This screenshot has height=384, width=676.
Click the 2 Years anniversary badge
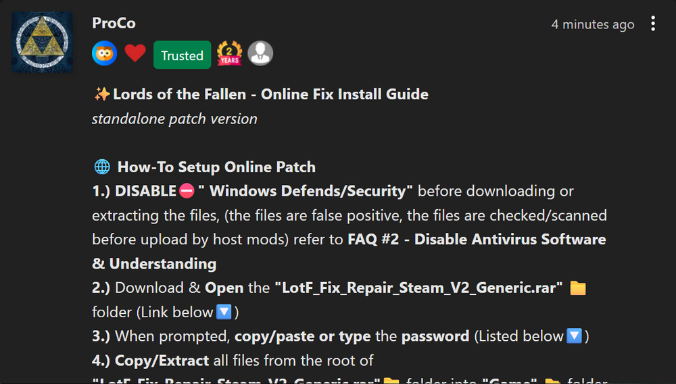(x=229, y=54)
